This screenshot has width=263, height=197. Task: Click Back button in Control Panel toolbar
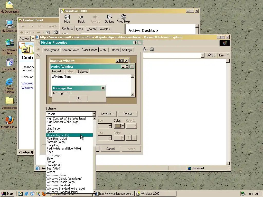click(x=26, y=32)
